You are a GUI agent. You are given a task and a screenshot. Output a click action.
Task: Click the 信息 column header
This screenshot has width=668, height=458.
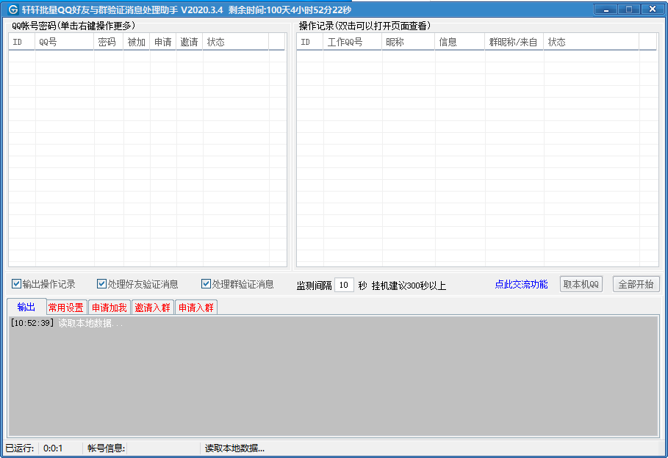coord(460,42)
